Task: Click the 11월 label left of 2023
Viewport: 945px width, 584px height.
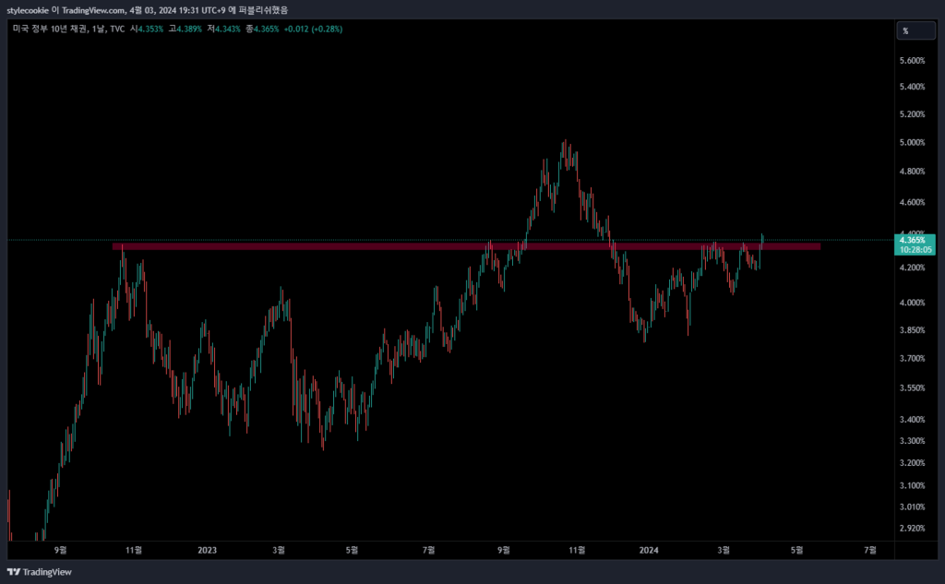Action: (133, 550)
